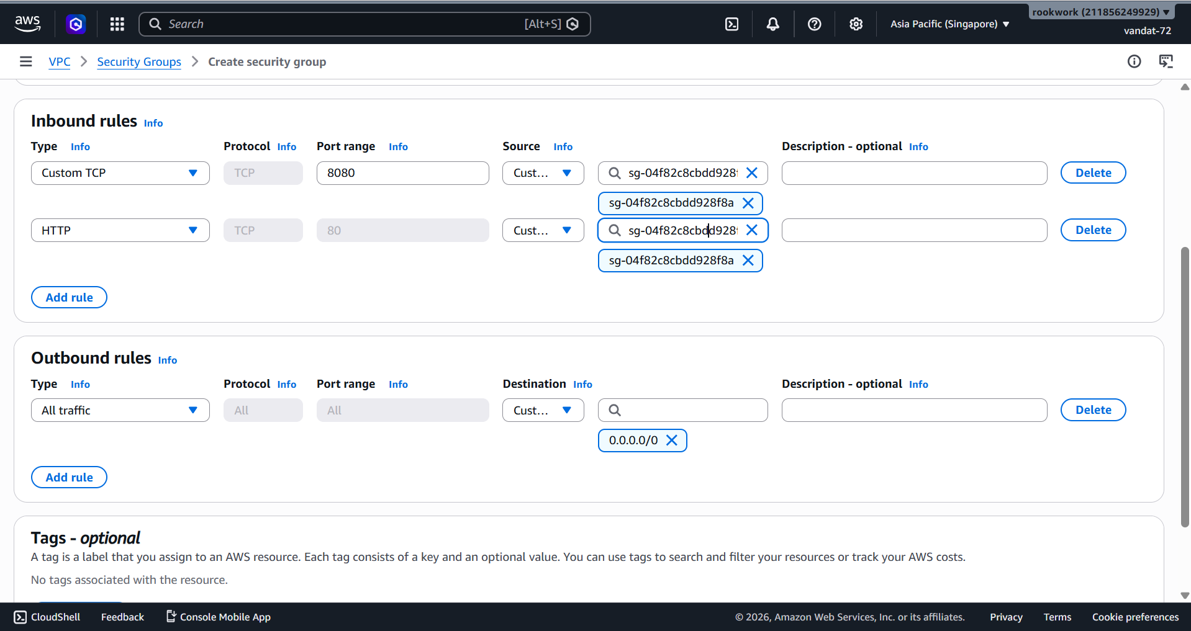This screenshot has height=631, width=1191.
Task: Open Info link beside Inbound rules heading
Action: point(153,123)
